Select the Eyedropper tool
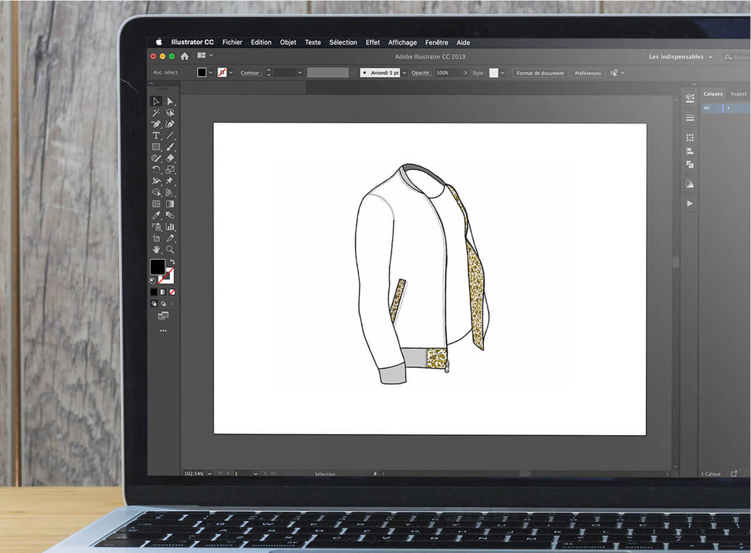The image size is (751, 553). 156,216
